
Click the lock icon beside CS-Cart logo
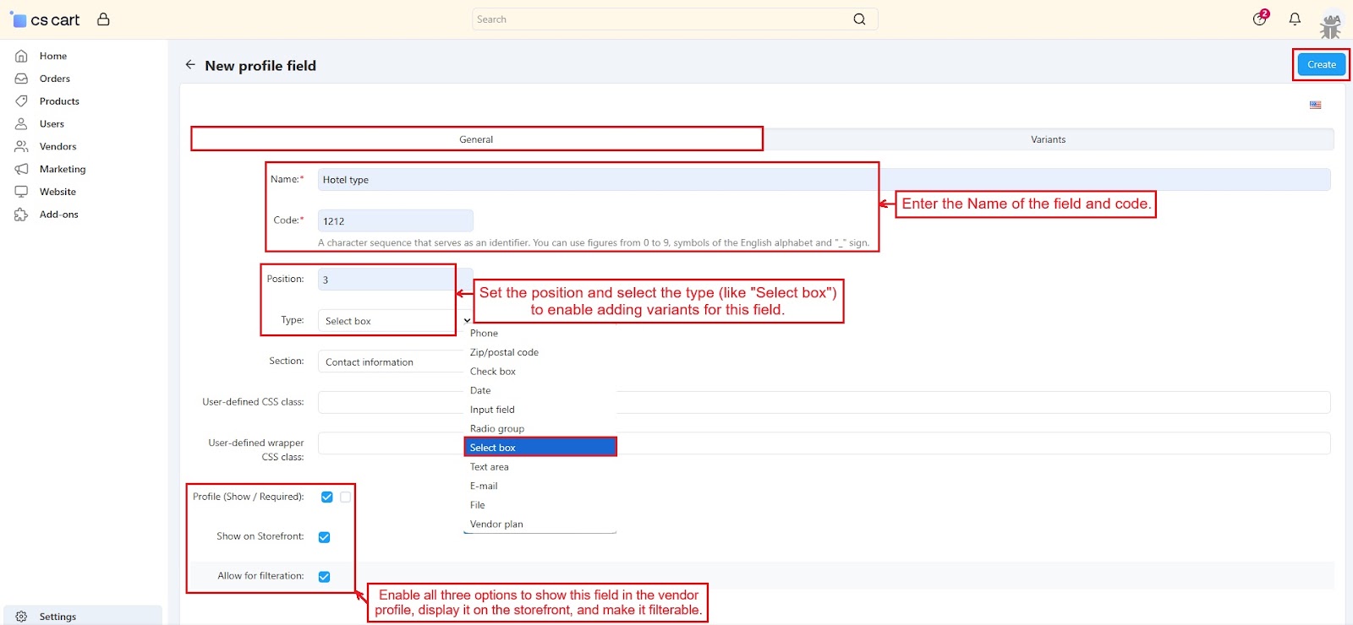click(103, 19)
